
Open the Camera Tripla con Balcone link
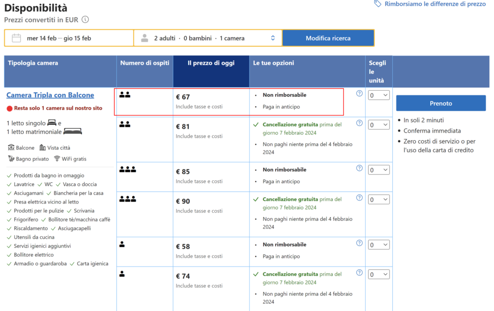[50, 95]
